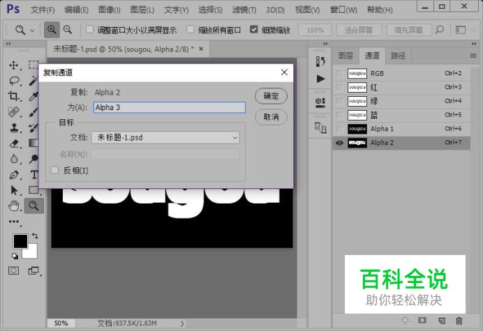Select the Crop tool
The height and width of the screenshot is (331, 483).
point(13,96)
